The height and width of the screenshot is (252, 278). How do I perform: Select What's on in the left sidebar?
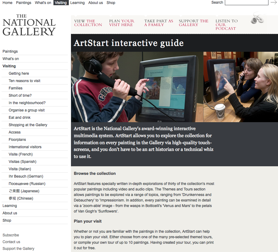click(x=11, y=59)
